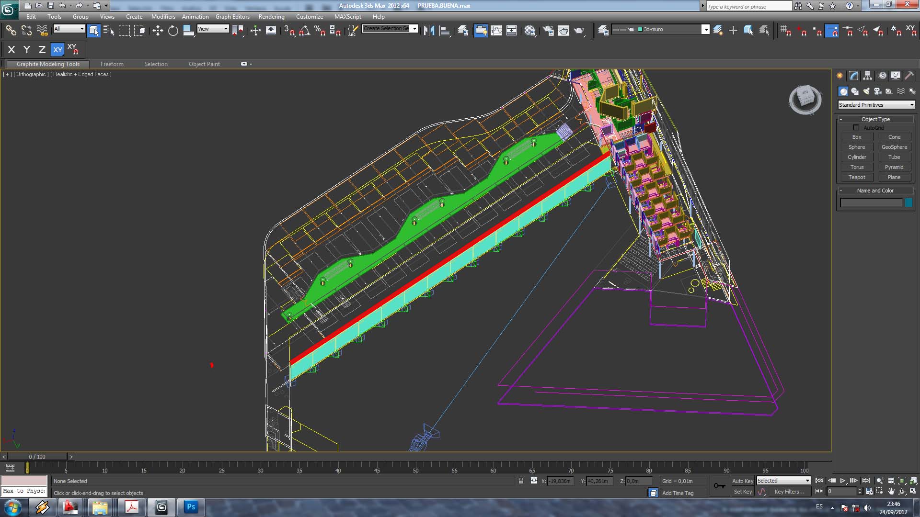The height and width of the screenshot is (517, 920).
Task: Open the Modify panel tab icon
Action: tap(854, 76)
